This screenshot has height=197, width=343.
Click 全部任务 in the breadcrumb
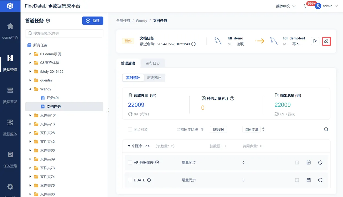tap(123, 21)
